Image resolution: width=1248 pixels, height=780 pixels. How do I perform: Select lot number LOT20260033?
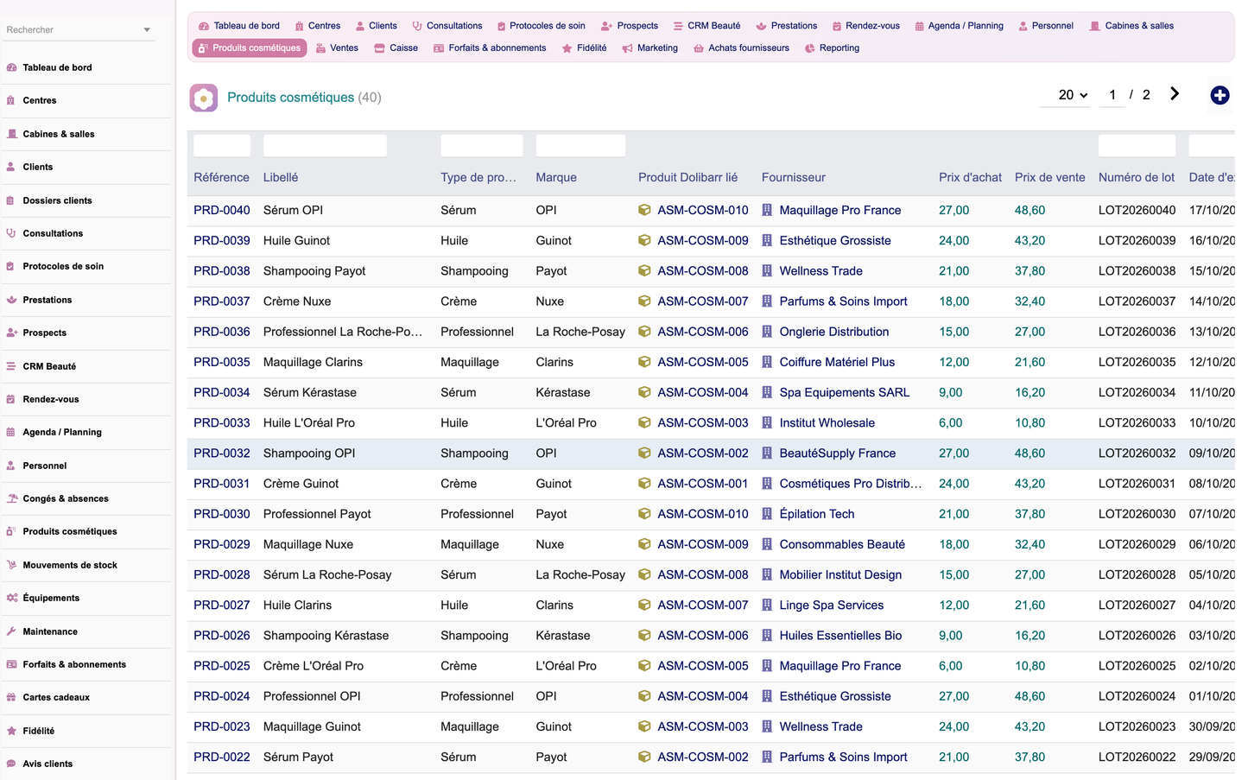pos(1137,422)
